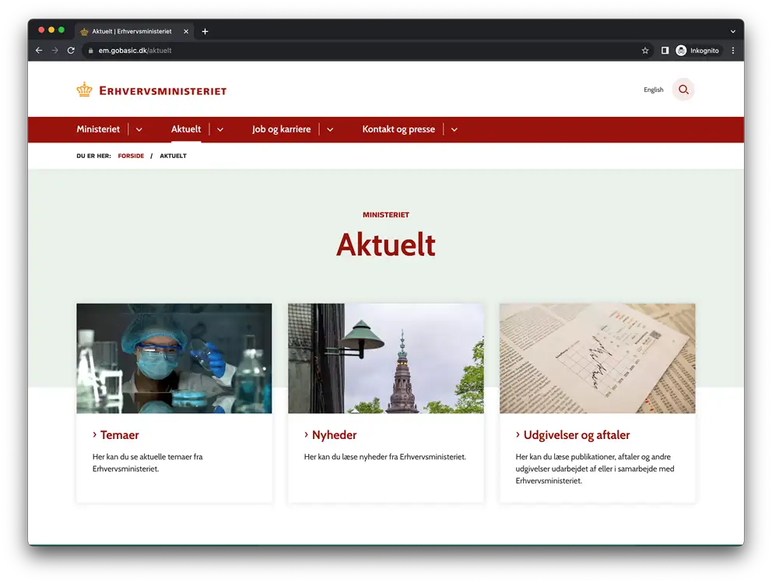Click the site search magnifier icon
The height and width of the screenshot is (583, 772).
(683, 90)
